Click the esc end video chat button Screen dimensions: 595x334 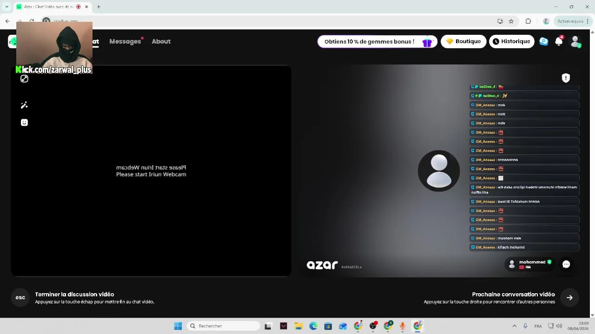(x=20, y=297)
